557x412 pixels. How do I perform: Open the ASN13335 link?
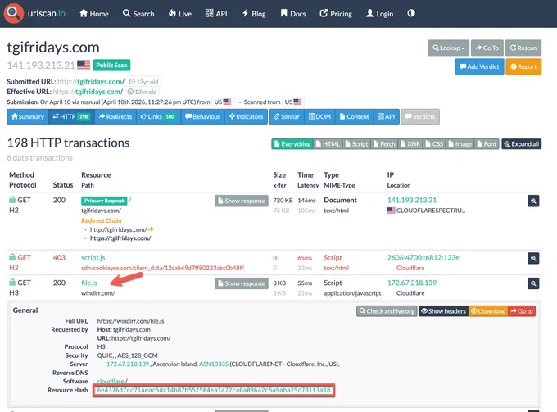(214, 364)
